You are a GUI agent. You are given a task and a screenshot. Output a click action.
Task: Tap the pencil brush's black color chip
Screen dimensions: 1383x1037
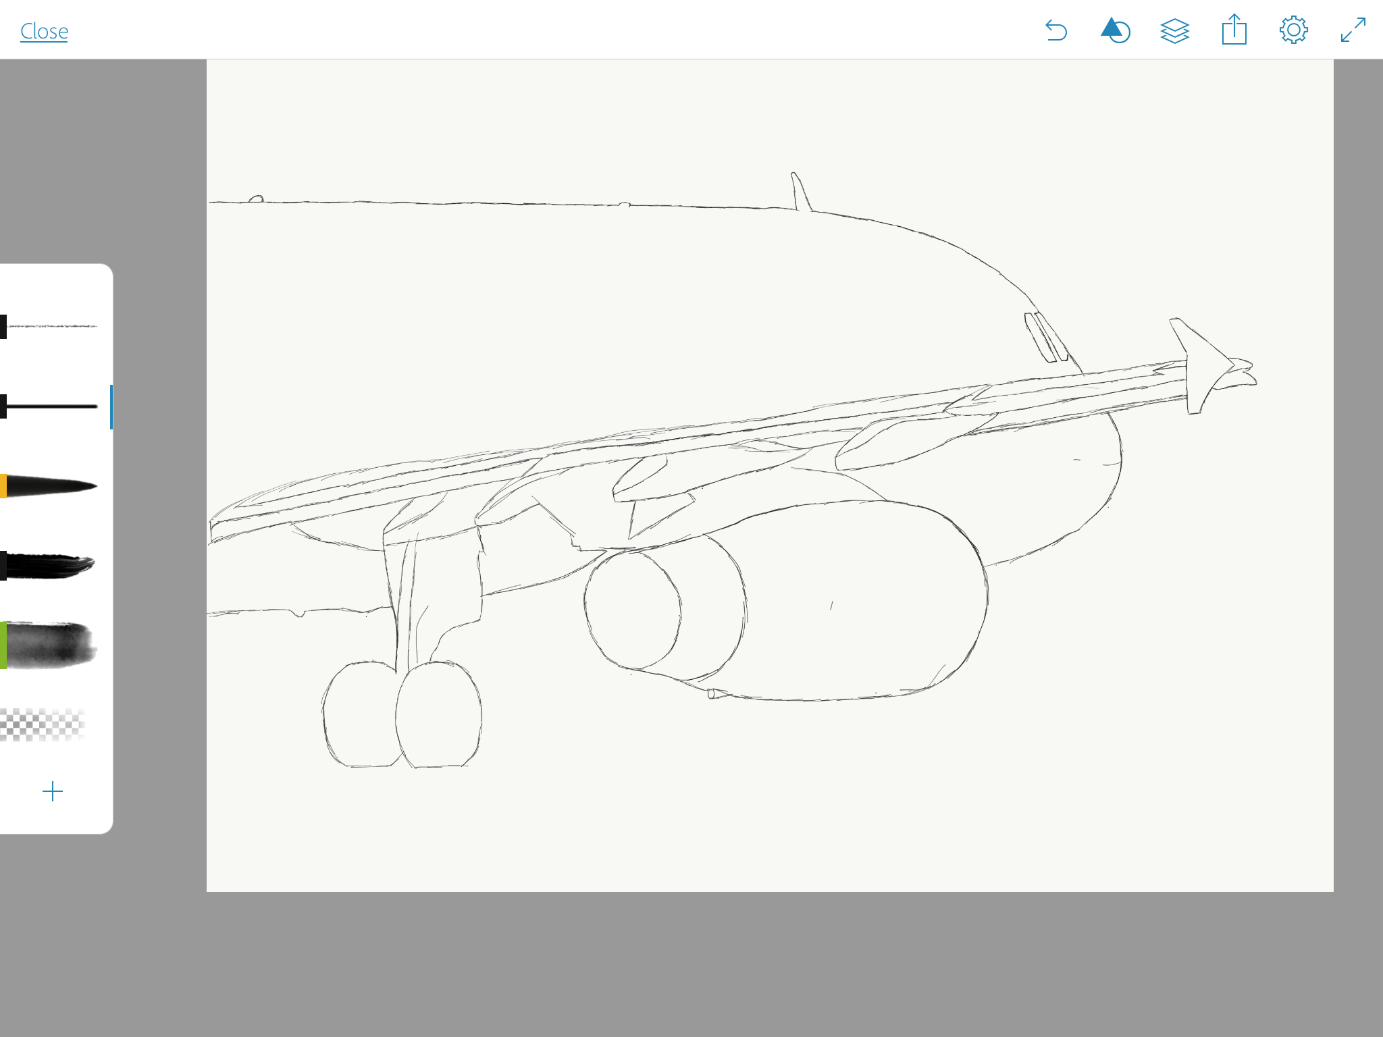[x=3, y=327]
